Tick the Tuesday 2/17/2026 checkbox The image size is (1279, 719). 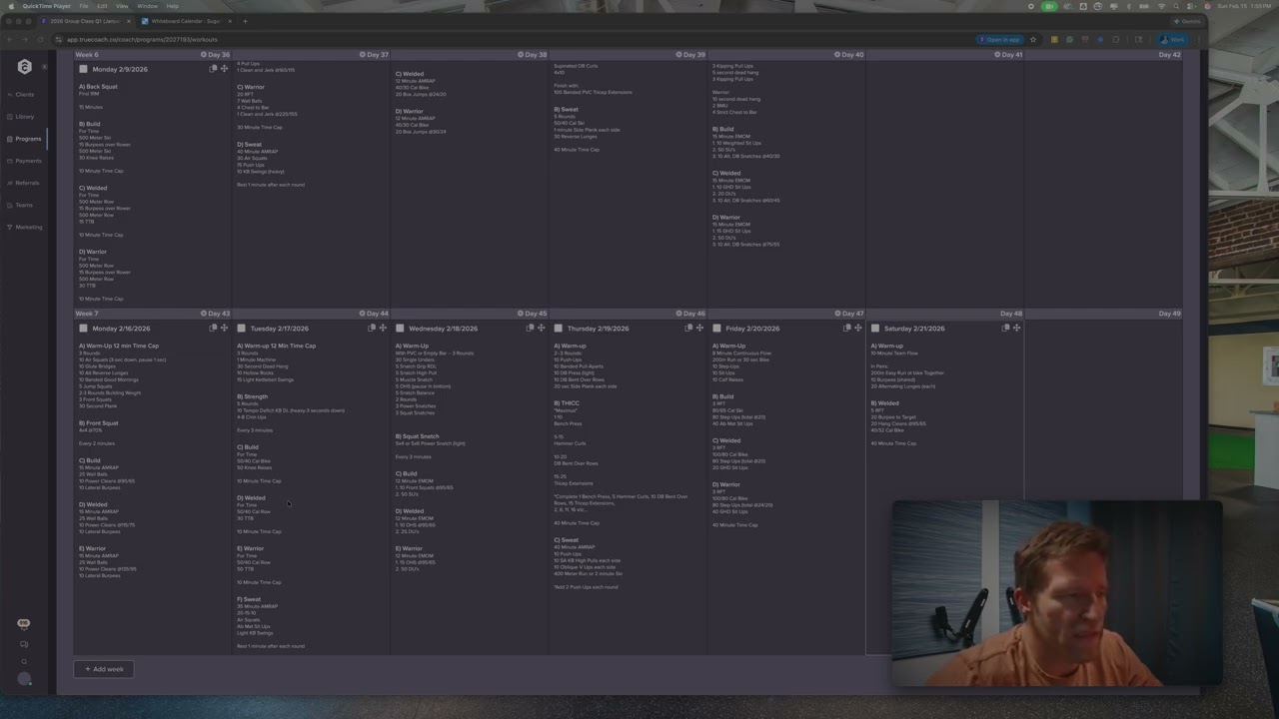[241, 328]
